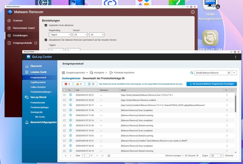
Task: Click the search magnifier icon
Action: tap(192, 73)
